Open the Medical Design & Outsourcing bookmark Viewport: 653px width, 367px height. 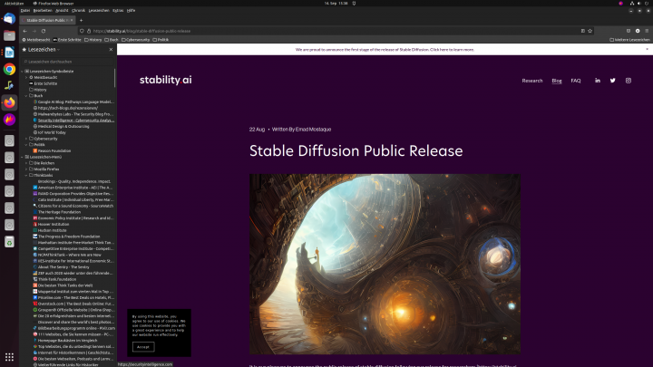pyautogui.click(x=61, y=127)
